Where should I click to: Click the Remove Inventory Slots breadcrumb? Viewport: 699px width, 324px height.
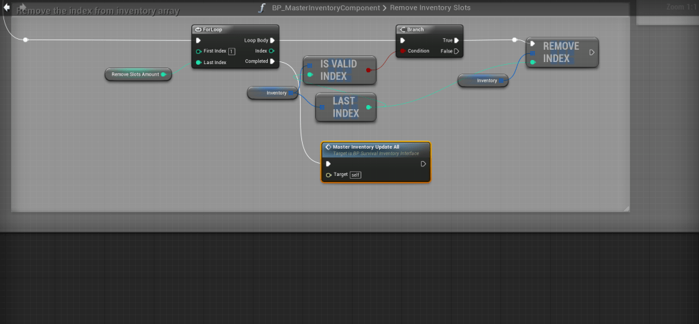[x=430, y=8]
